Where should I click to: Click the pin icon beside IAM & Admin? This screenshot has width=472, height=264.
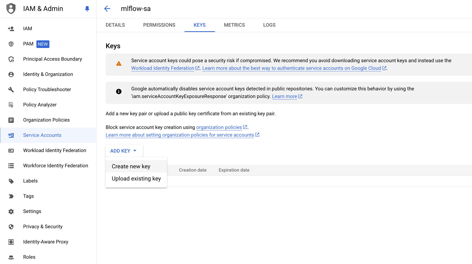coord(87,9)
